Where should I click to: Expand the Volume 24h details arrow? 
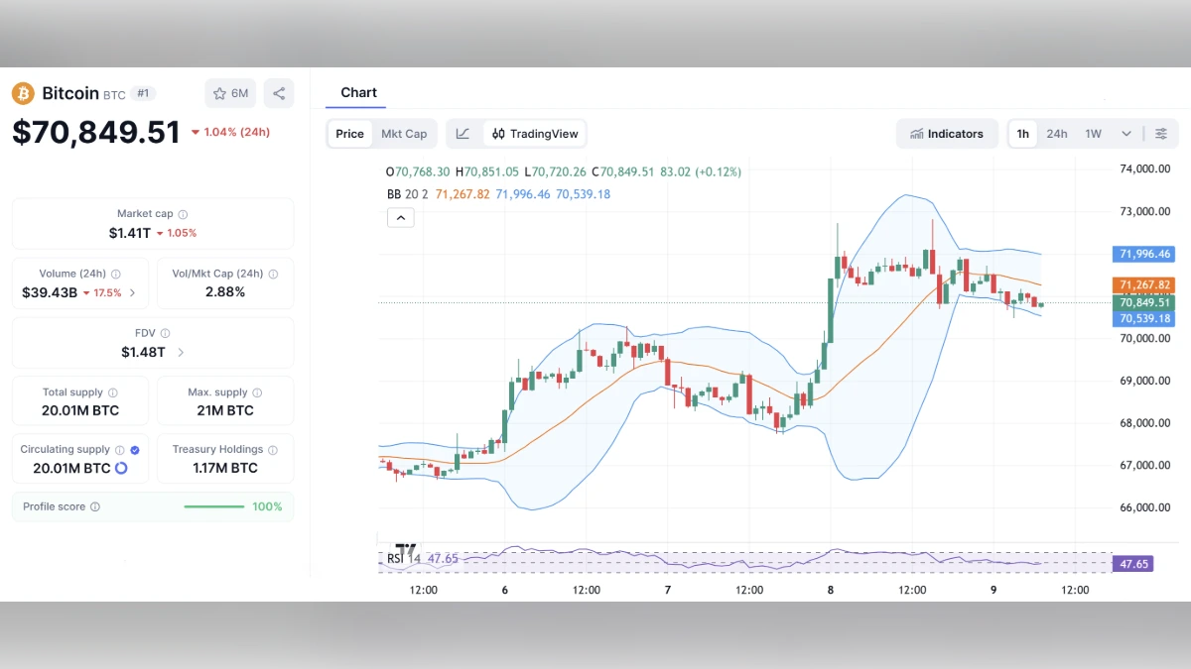tap(132, 293)
